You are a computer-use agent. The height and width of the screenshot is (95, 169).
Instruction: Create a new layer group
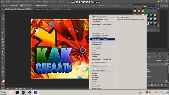(158, 85)
